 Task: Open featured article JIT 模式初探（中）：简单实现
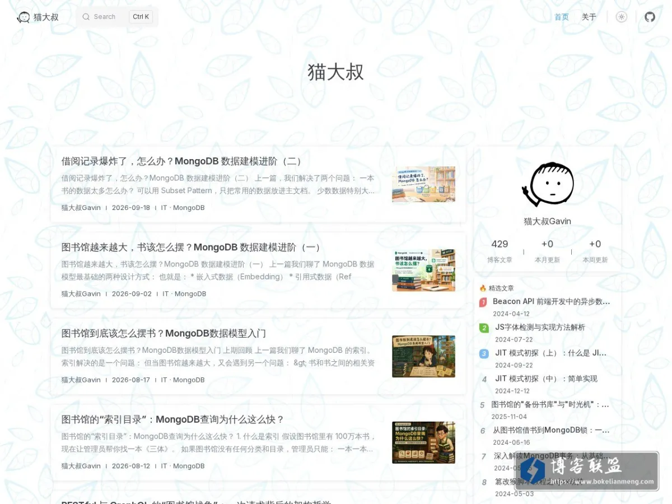pyautogui.click(x=546, y=379)
